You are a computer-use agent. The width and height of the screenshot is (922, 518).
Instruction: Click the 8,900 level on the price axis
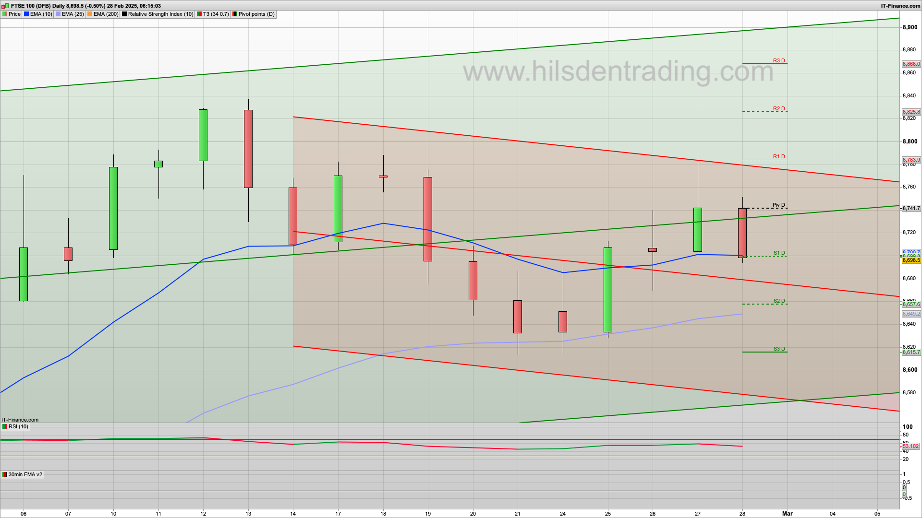[x=910, y=27]
